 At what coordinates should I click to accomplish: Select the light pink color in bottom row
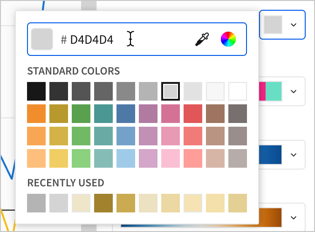pyautogui.click(x=171, y=158)
